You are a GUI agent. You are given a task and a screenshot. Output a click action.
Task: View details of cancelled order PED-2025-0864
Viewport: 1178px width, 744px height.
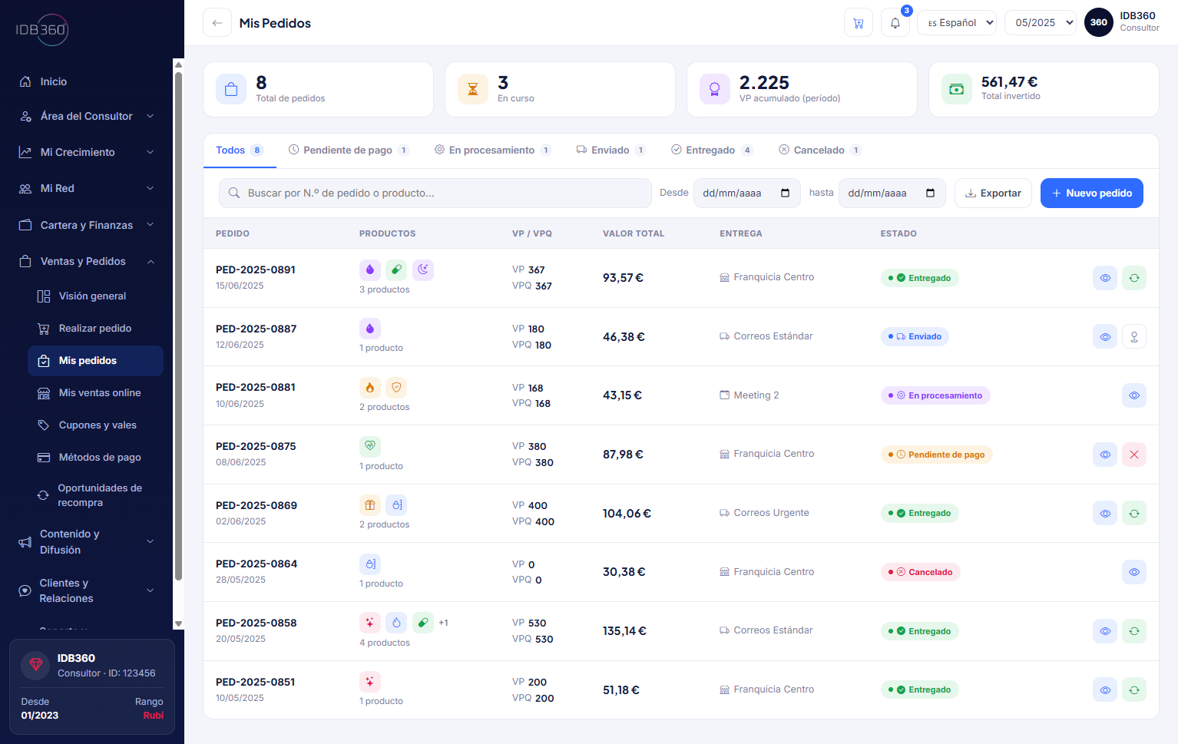point(1134,572)
